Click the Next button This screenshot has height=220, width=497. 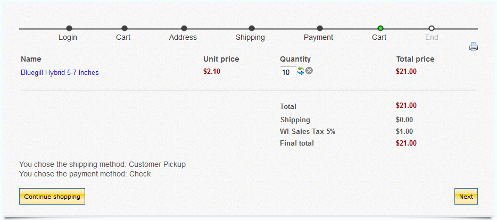pyautogui.click(x=466, y=197)
